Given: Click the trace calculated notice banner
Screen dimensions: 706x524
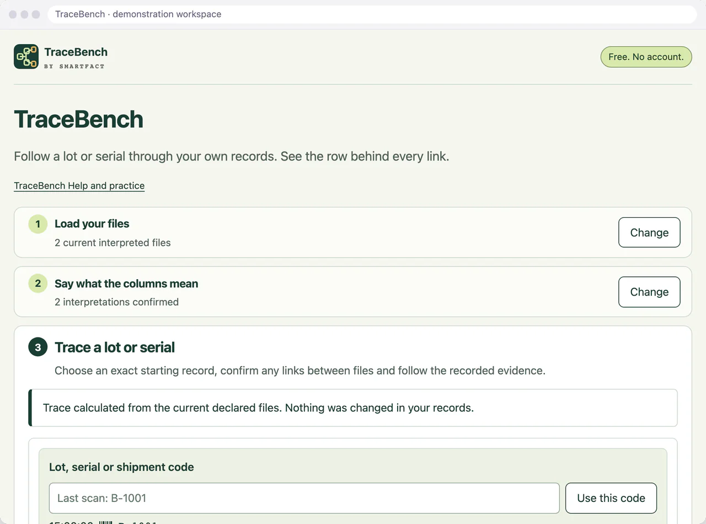Looking at the screenshot, I should coord(353,408).
